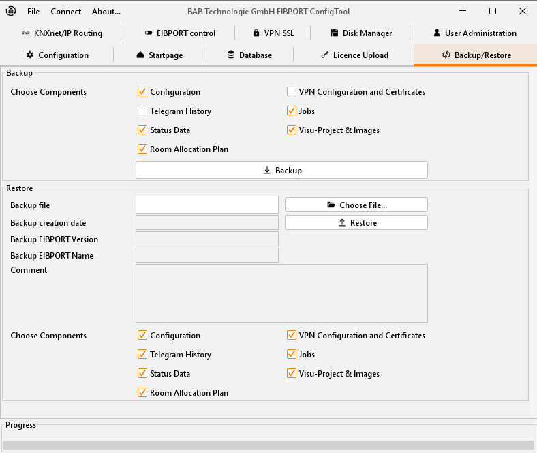Click the VPN SSL lock icon
537x453 pixels.
click(x=256, y=33)
